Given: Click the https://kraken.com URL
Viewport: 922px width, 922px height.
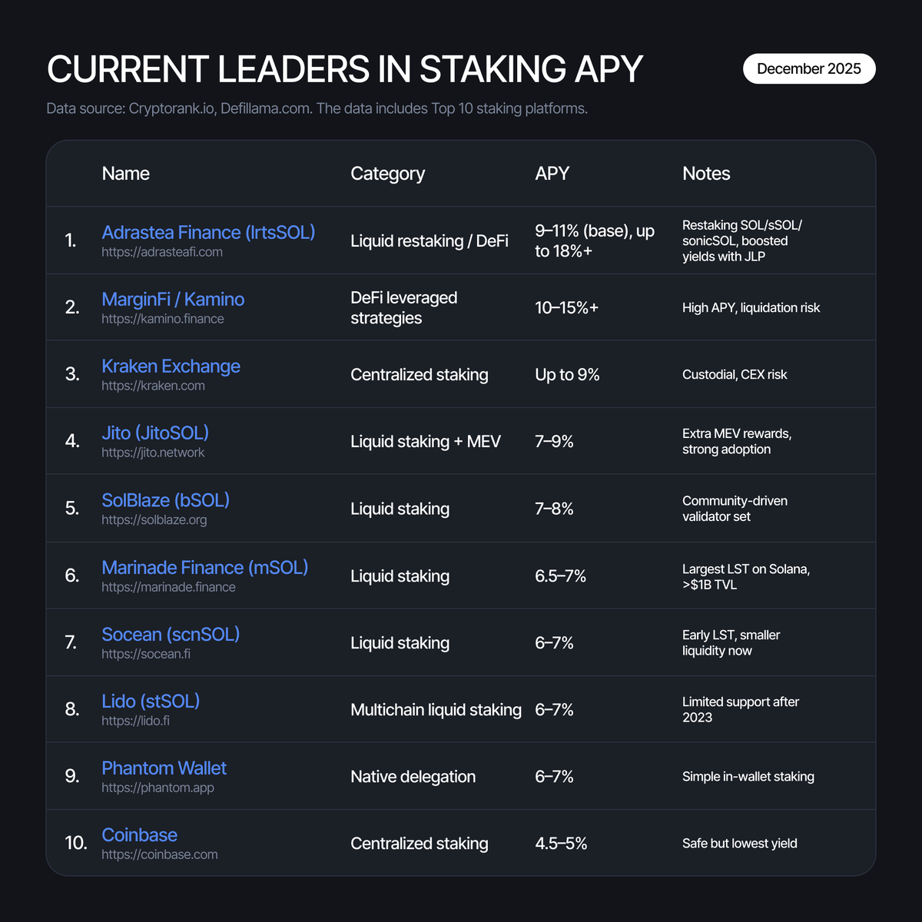Looking at the screenshot, I should [x=153, y=386].
